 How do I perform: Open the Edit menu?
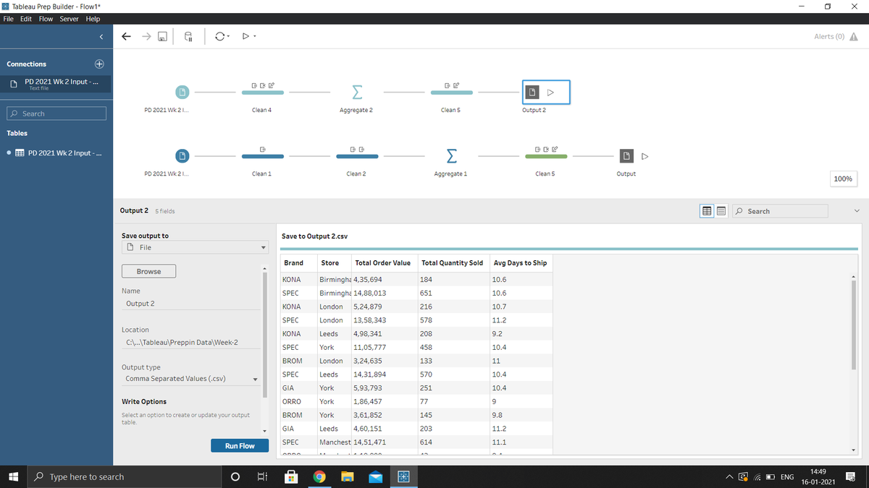[x=26, y=19]
